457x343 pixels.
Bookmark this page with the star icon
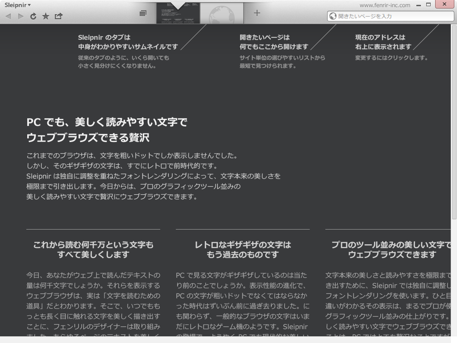click(x=46, y=16)
